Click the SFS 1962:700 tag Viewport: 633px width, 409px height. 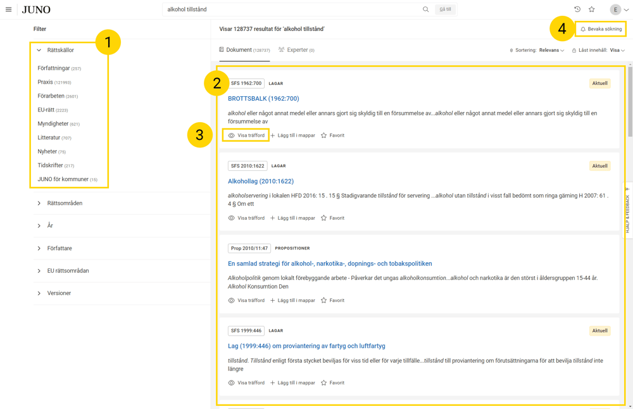pyautogui.click(x=246, y=83)
